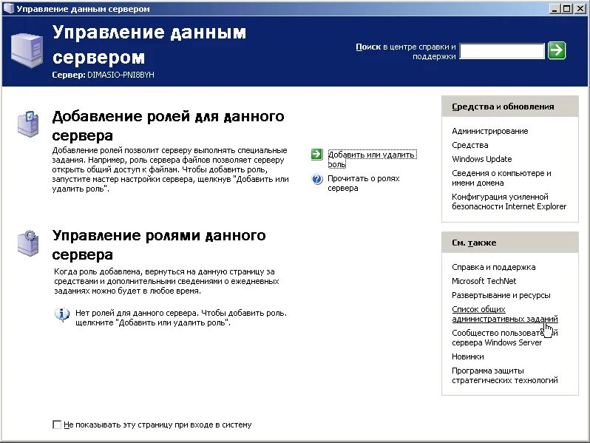The image size is (590, 443).
Task: Click the green arrow icon beside 'Добавить или удалить роль'
Action: 317,154
